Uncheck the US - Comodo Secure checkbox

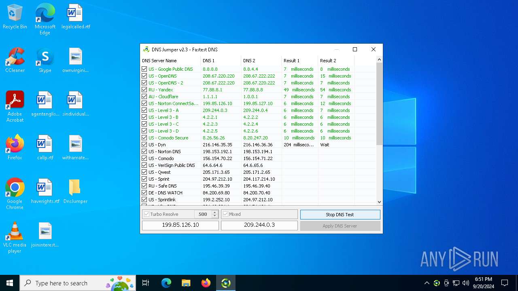pos(144,138)
